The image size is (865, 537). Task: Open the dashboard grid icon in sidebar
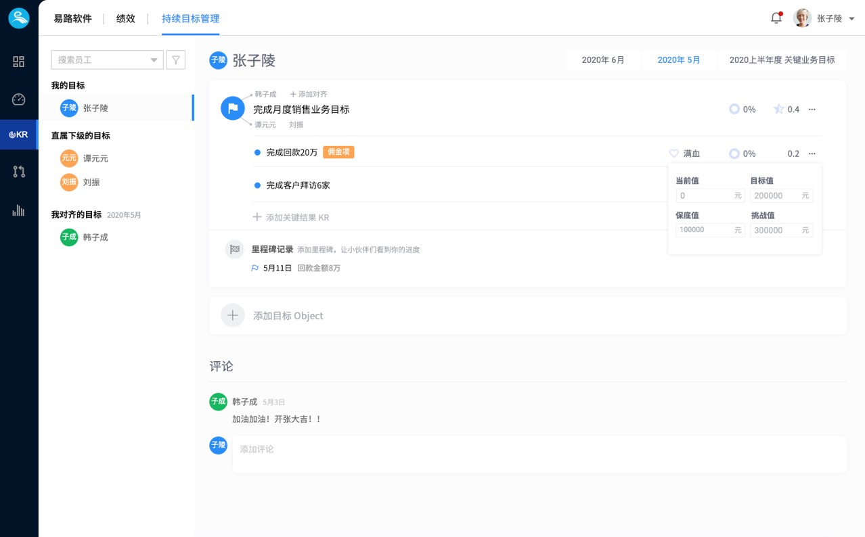click(x=19, y=62)
